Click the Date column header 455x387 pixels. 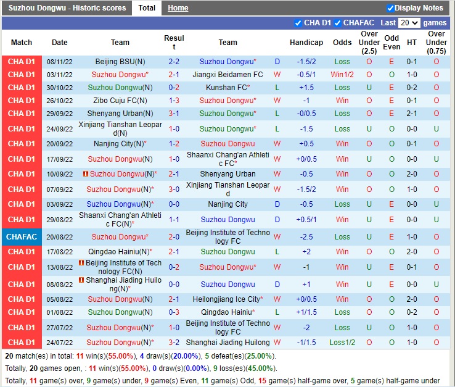pyautogui.click(x=59, y=43)
